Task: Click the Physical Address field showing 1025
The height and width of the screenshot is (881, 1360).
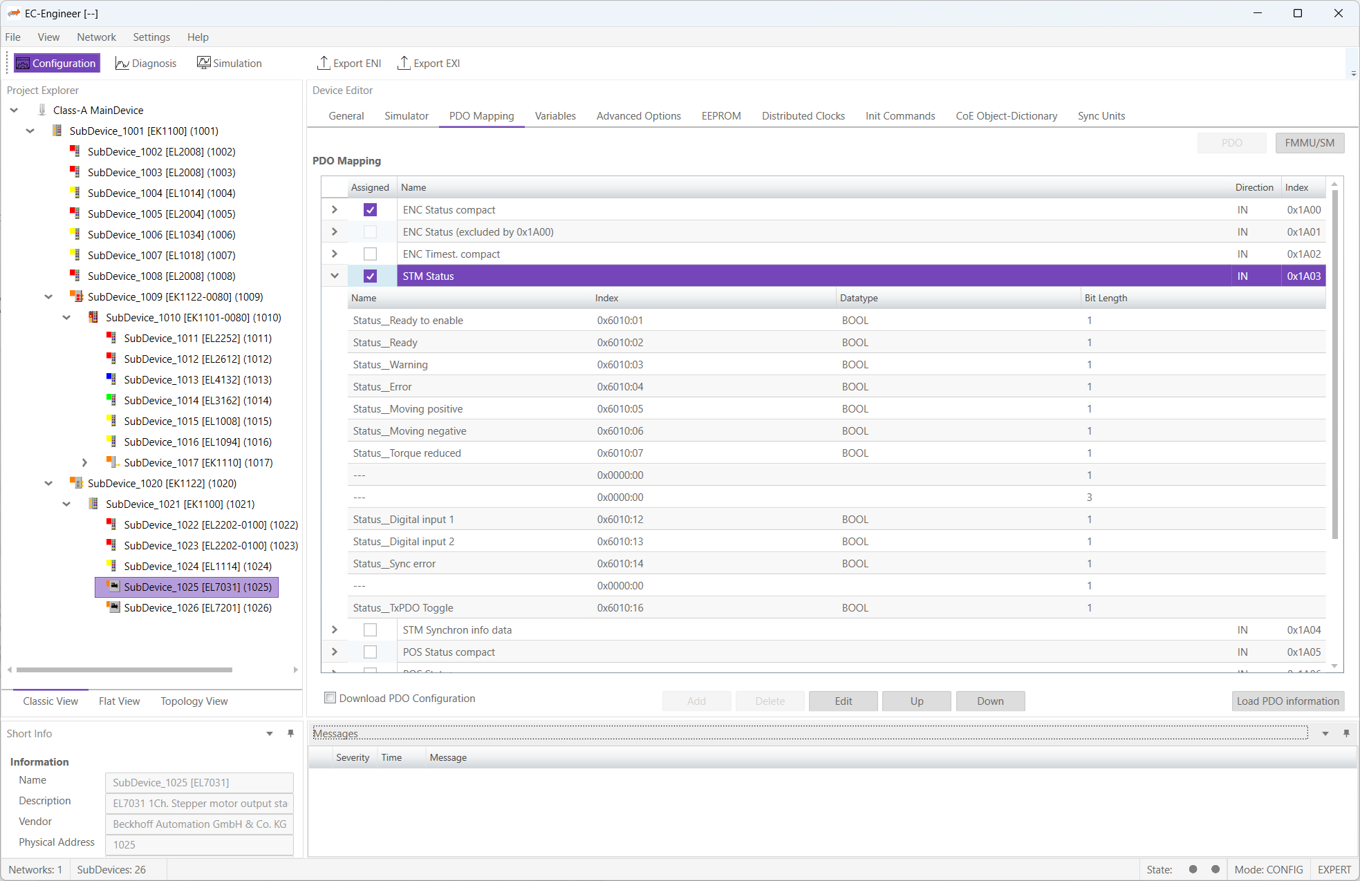Action: pyautogui.click(x=198, y=844)
